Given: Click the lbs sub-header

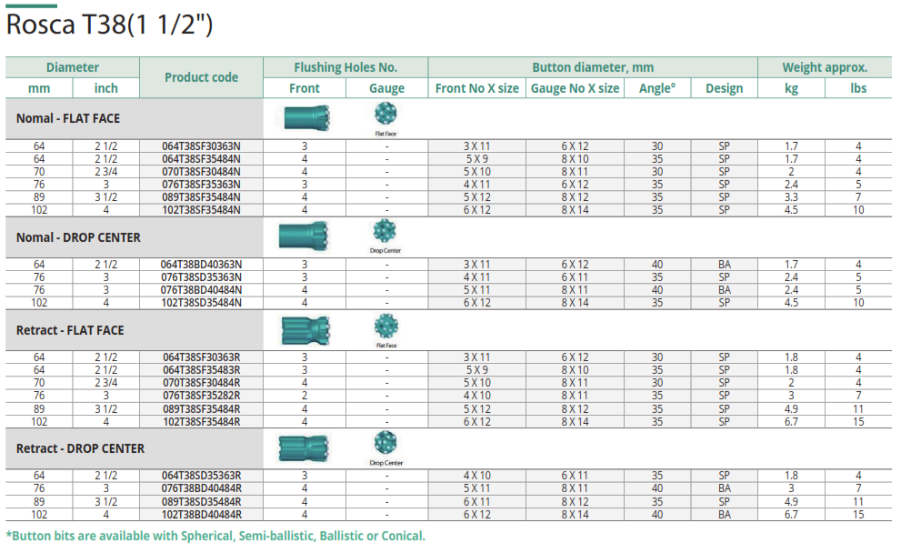Looking at the screenshot, I should pos(858,88).
